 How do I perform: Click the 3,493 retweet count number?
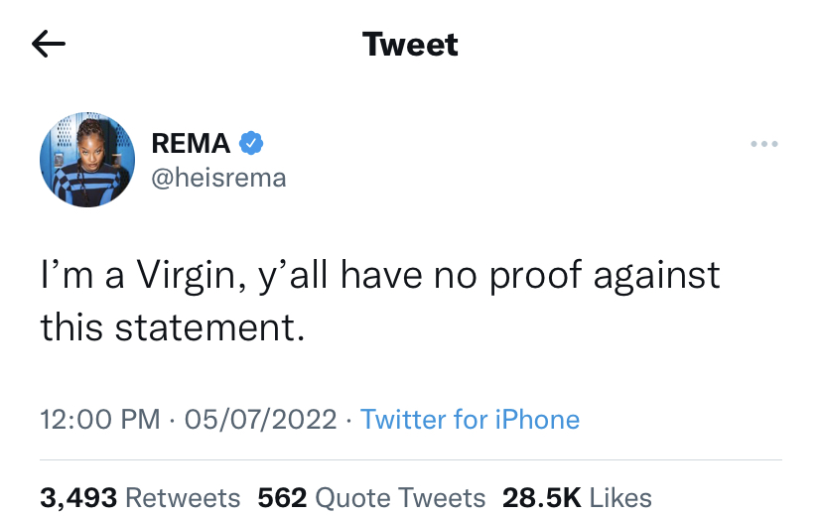pos(78,497)
